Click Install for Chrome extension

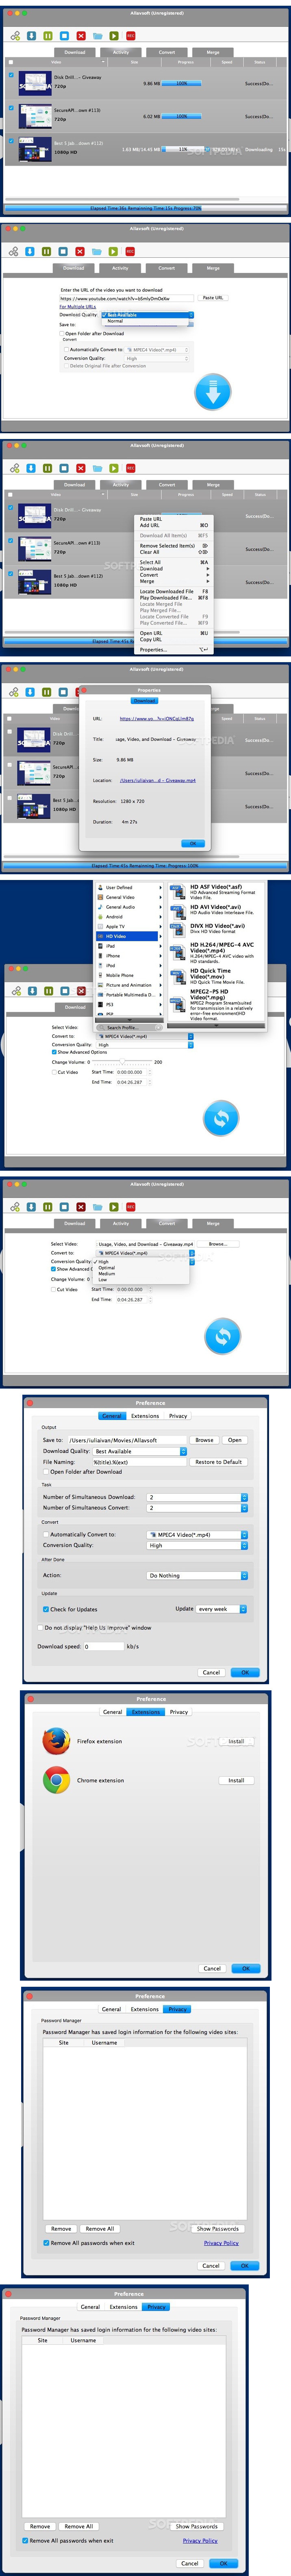coord(236,1780)
